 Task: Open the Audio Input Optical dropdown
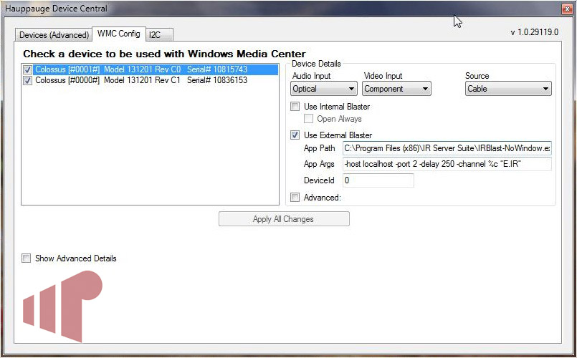click(x=323, y=89)
